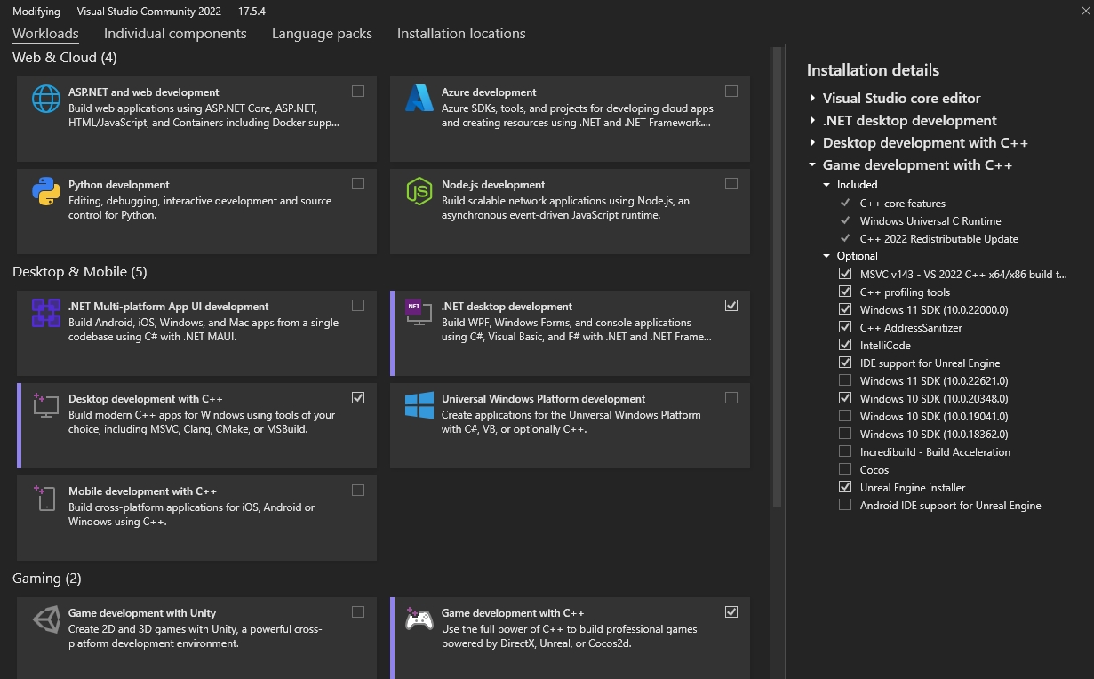
Task: Click the 'Web & Cloud (4)' heading
Action: point(65,58)
